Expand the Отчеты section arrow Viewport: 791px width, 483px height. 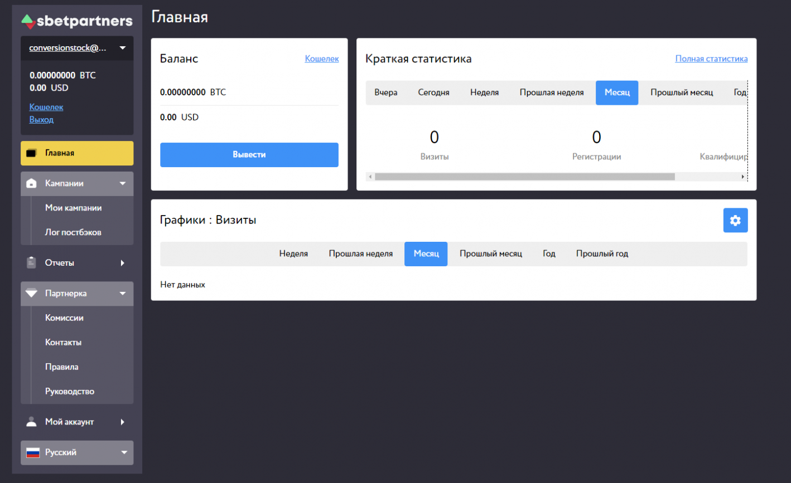(x=123, y=262)
